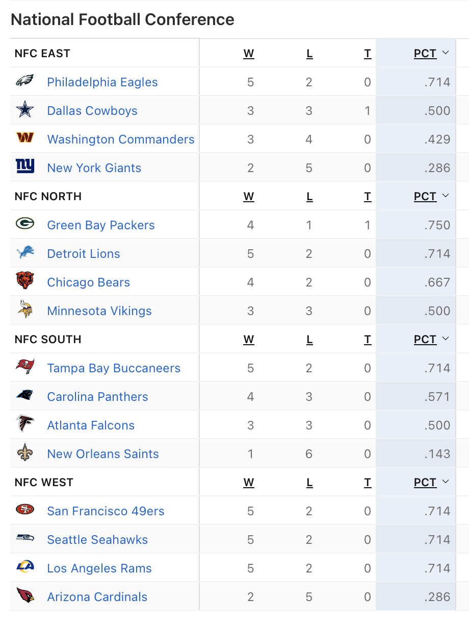Click the Dallas Cowboys star logo
Image resolution: width=469 pixels, height=622 pixels.
(x=24, y=110)
